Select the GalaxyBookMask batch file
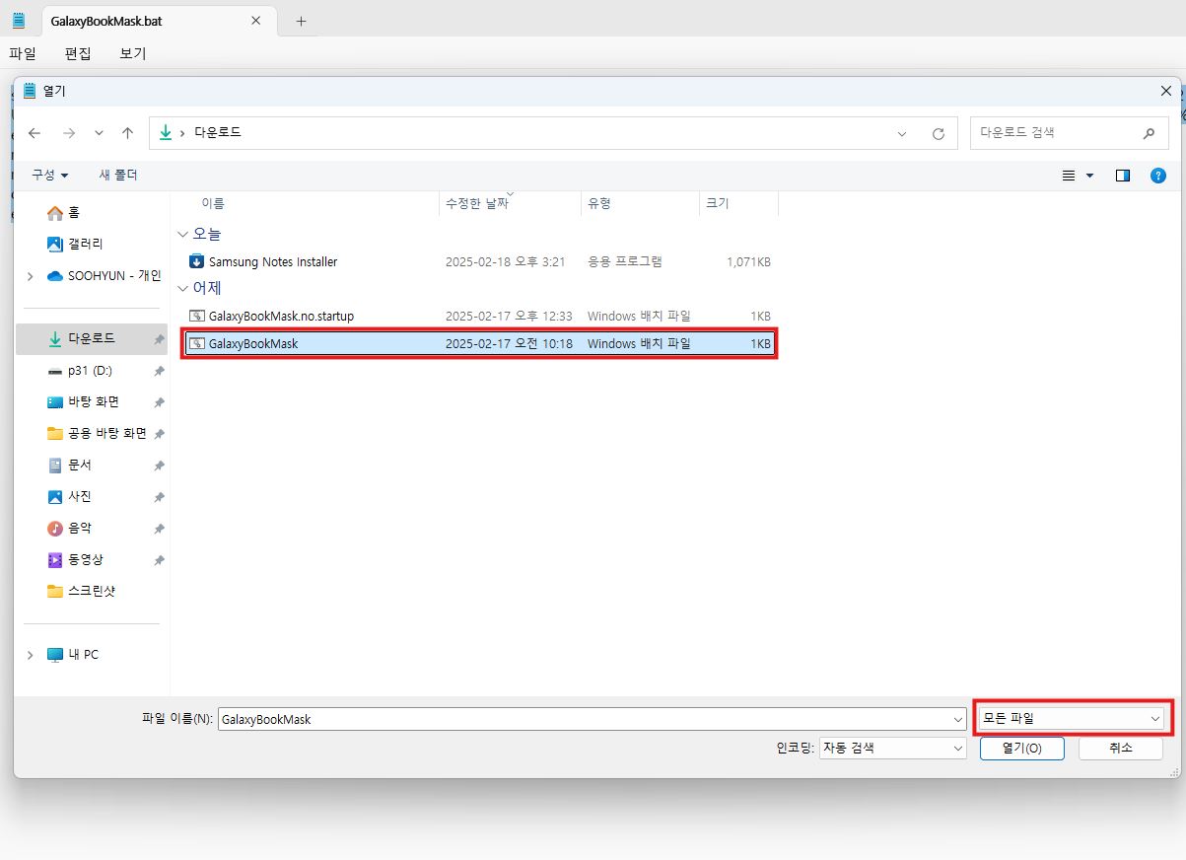The width and height of the screenshot is (1186, 860). (x=480, y=343)
